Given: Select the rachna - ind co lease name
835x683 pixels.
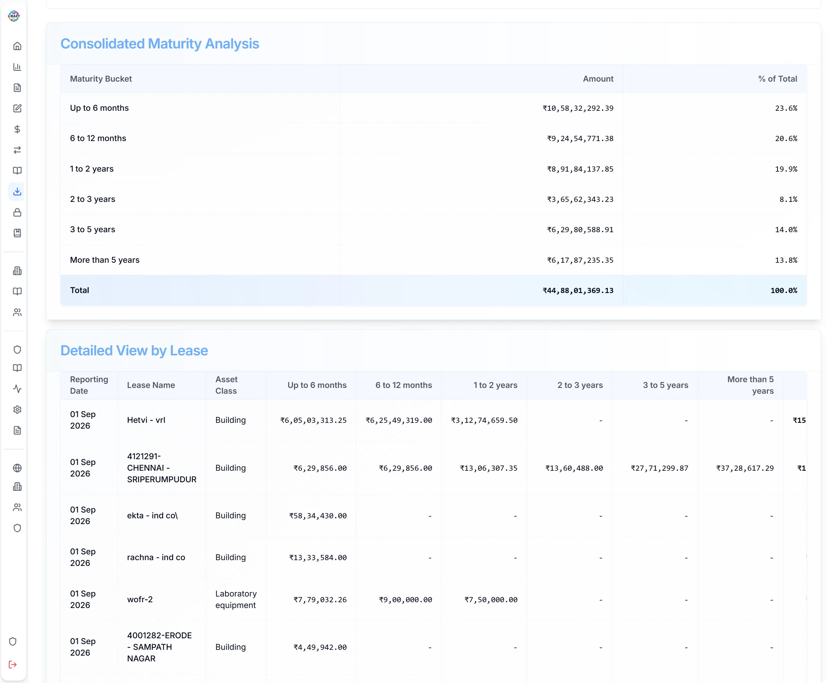Looking at the screenshot, I should [x=156, y=558].
